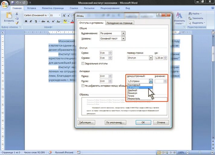Select Точно line spacing
The width and height of the screenshot is (215, 155).
(140, 96)
